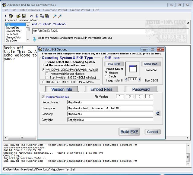Click the Company input field
The image size is (193, 175).
click(110, 114)
